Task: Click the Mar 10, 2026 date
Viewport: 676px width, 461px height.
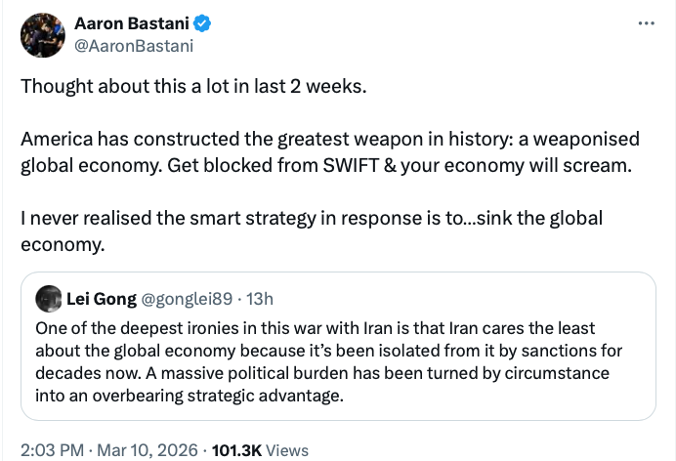Action: tap(149, 450)
